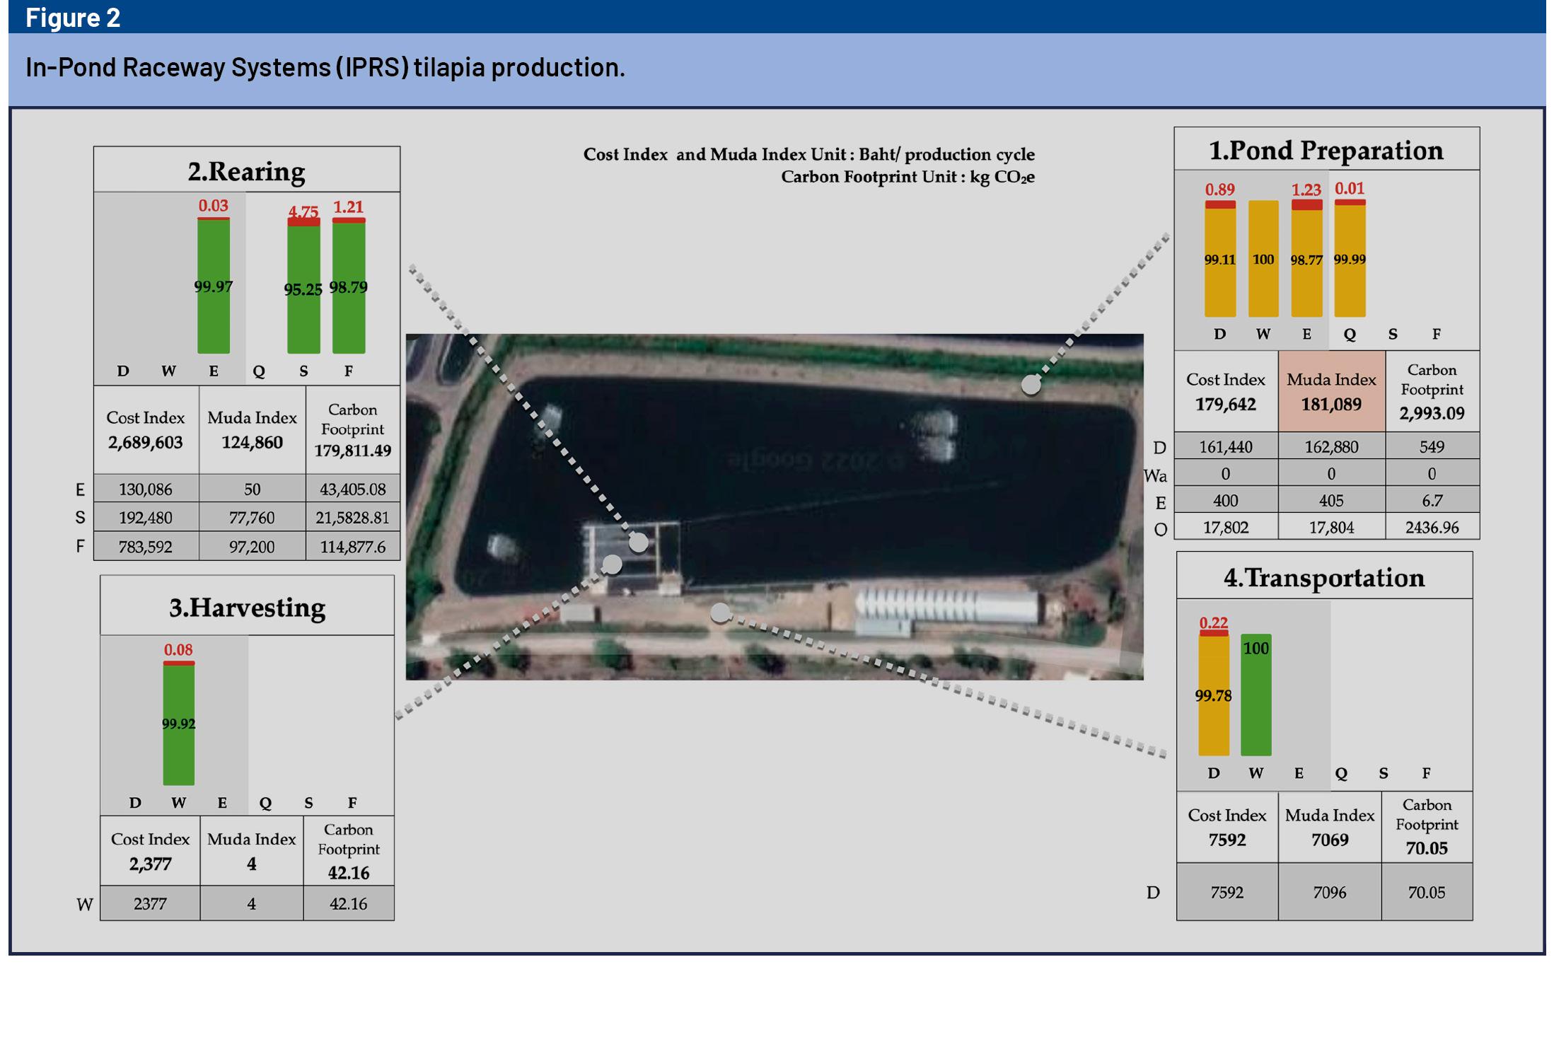
Task: Click the Figure 2 header label
Action: [72, 17]
